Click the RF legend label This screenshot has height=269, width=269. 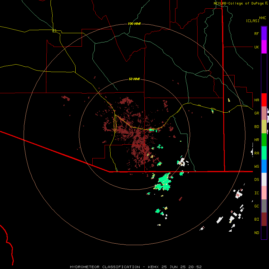256,33
